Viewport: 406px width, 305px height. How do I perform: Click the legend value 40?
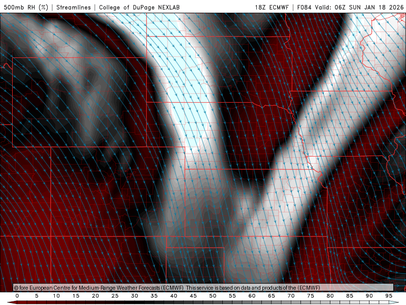[x=174, y=296]
